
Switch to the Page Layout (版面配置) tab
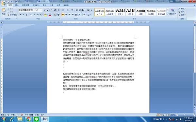point(25,5)
